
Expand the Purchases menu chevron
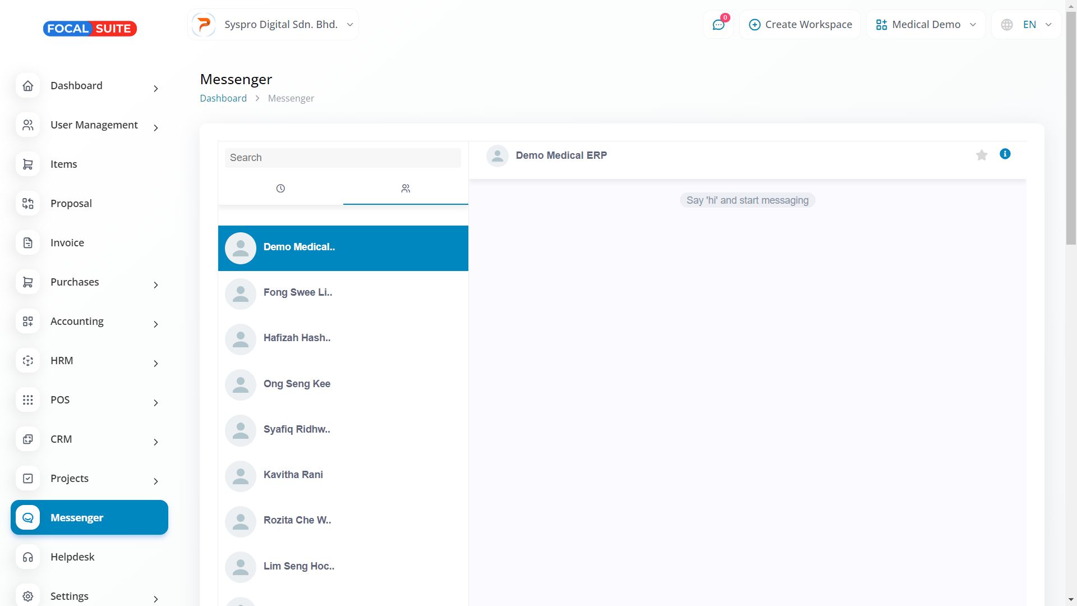(x=156, y=285)
